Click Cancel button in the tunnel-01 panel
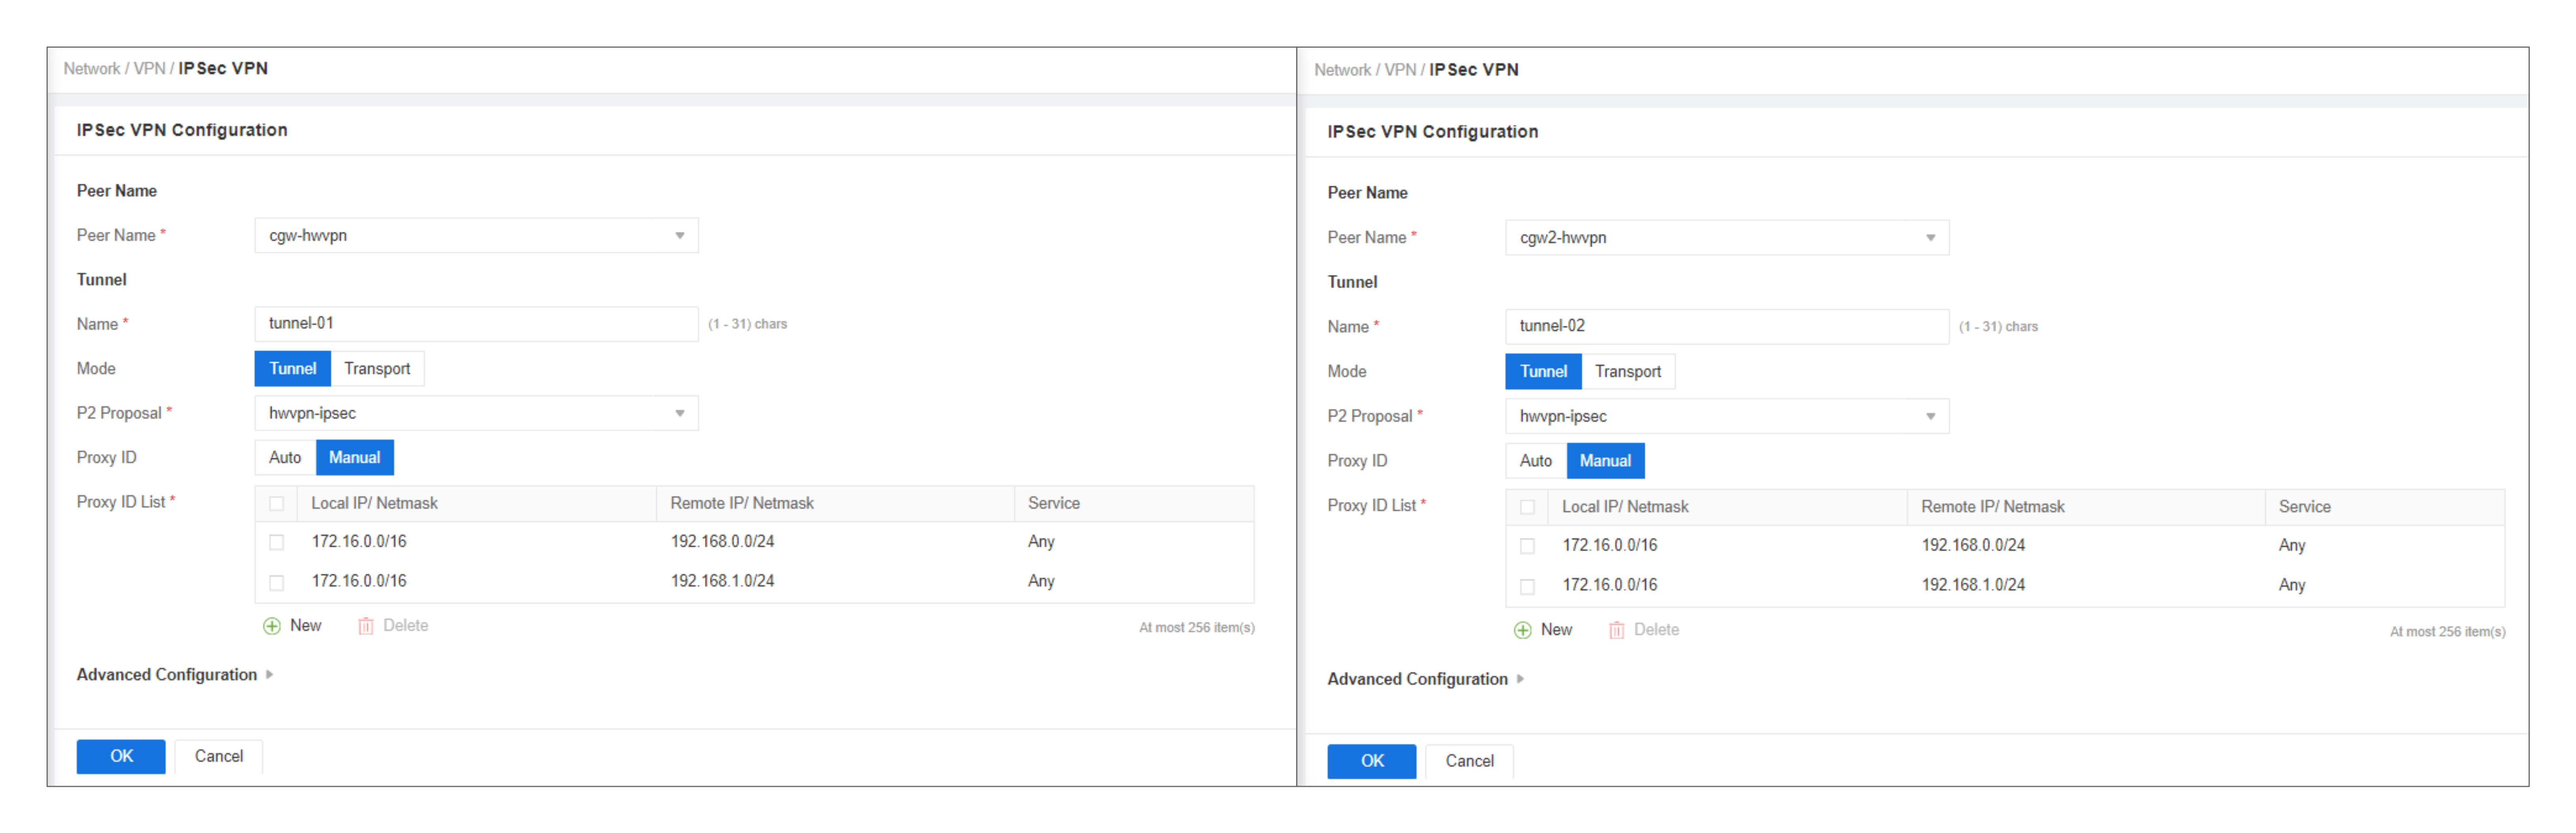Image resolution: width=2576 pixels, height=833 pixels. click(x=219, y=757)
